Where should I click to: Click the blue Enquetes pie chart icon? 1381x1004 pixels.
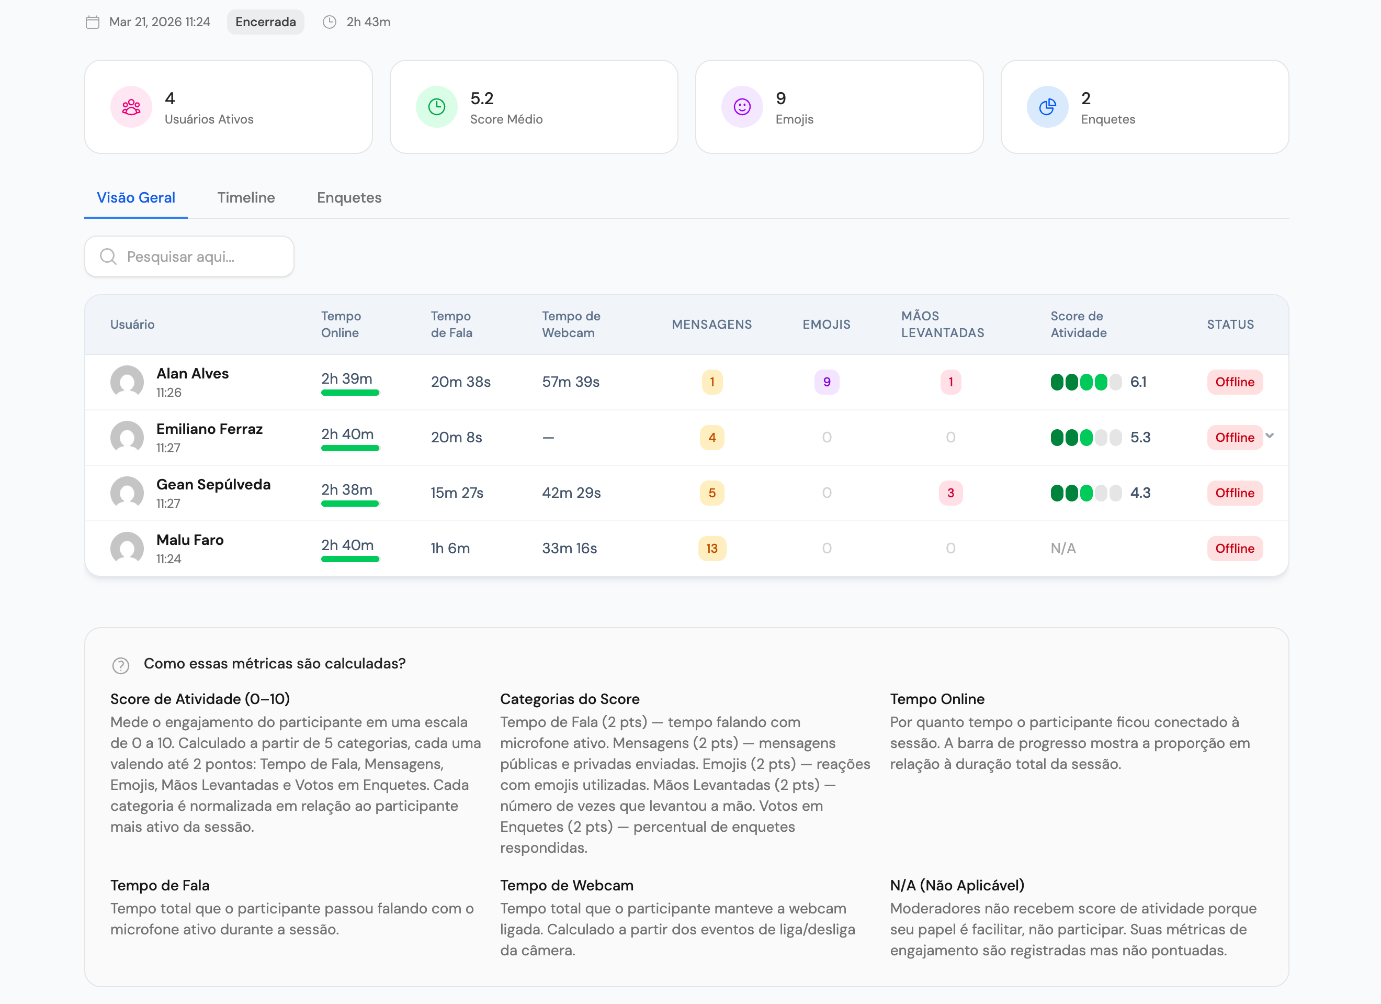[1047, 107]
